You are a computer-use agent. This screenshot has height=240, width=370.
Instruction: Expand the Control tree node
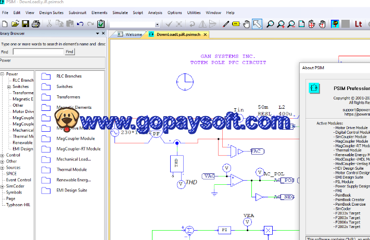pos(2,155)
